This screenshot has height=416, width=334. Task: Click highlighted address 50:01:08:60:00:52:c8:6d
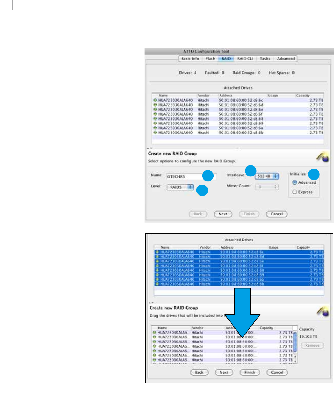tap(243, 257)
